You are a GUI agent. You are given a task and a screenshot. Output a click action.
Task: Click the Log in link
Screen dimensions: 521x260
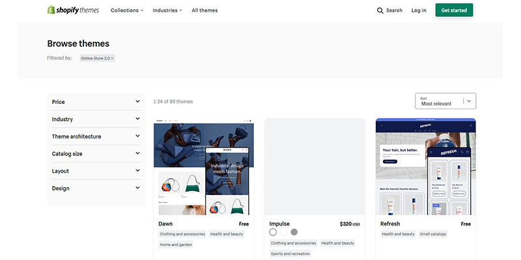(x=419, y=10)
